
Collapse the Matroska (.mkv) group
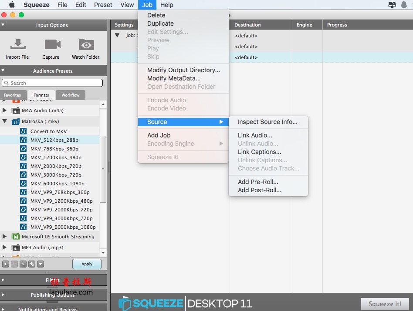coord(4,121)
